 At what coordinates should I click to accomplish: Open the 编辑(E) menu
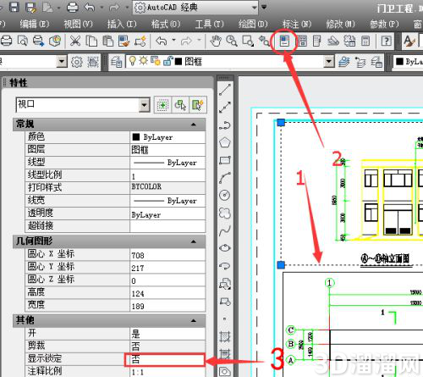[34, 25]
